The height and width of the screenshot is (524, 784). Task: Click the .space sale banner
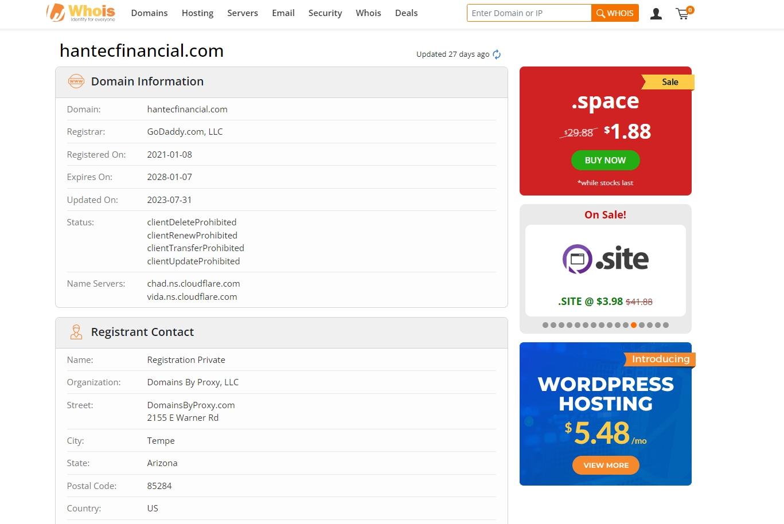click(606, 131)
